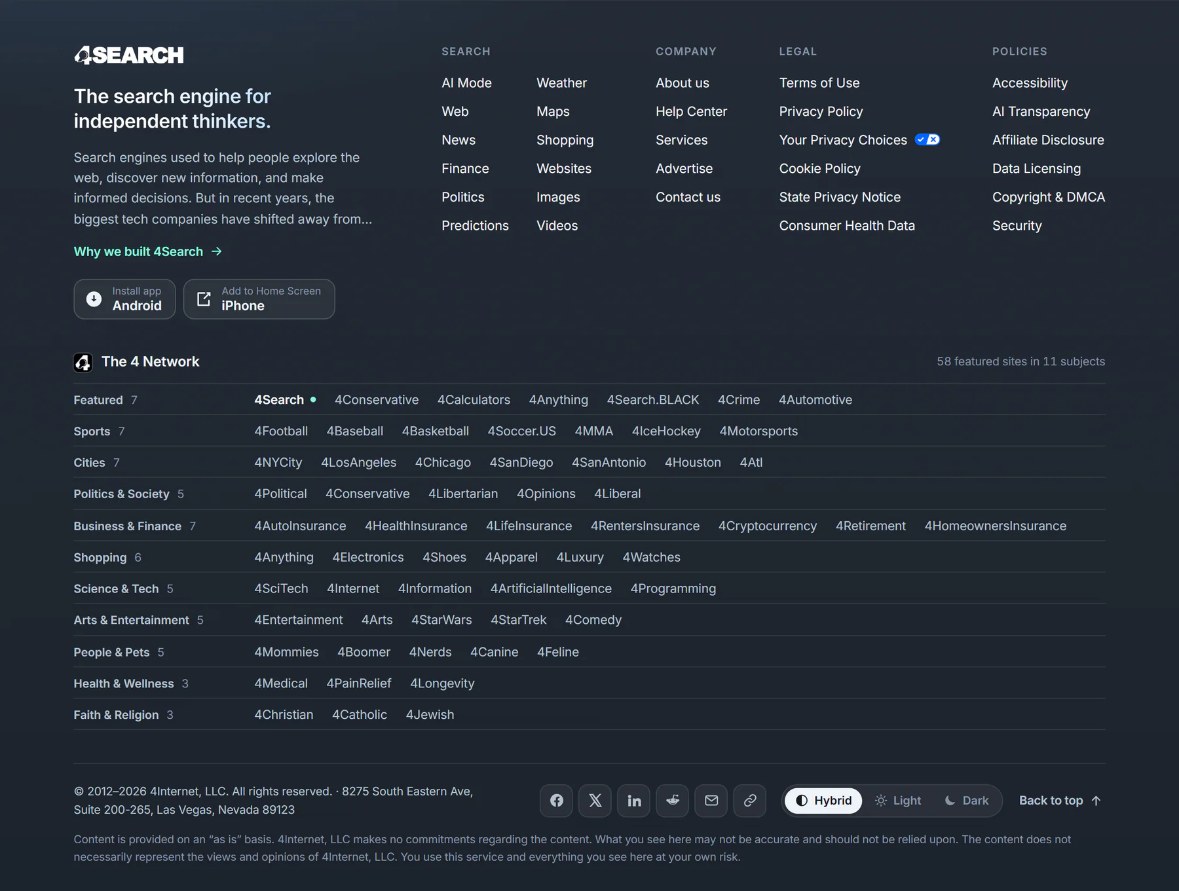Click the email envelope icon
This screenshot has height=891, width=1179.
711,801
